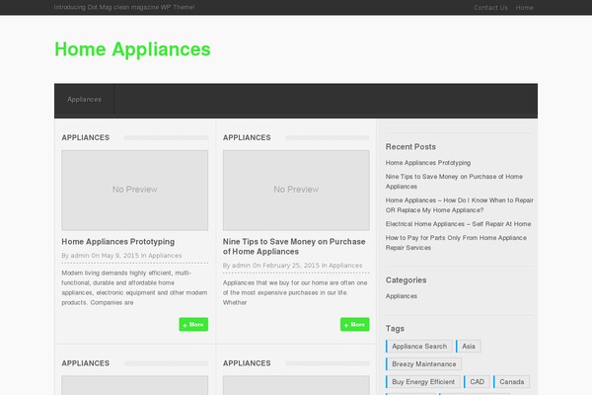This screenshot has height=395, width=592.
Task: Open the No Preview thumbnail for Prototyping post
Action: tap(135, 191)
